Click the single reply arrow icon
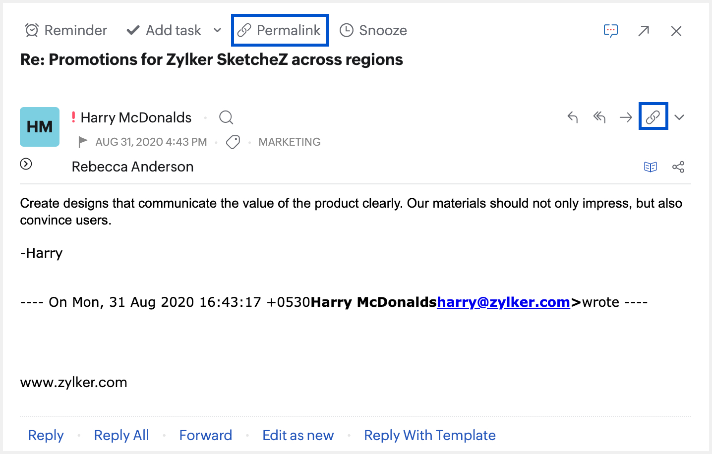This screenshot has height=454, width=712. pos(573,117)
